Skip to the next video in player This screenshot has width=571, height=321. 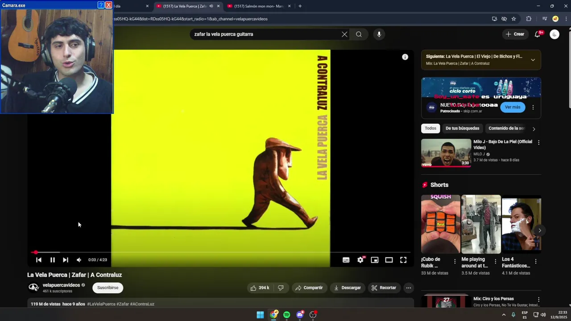[66, 260]
